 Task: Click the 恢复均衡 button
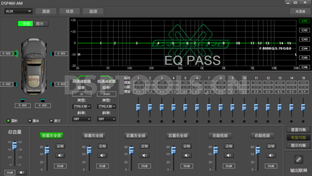(x=298, y=138)
